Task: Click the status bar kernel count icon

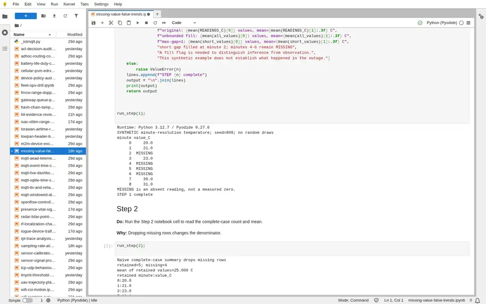Action: pos(48,300)
